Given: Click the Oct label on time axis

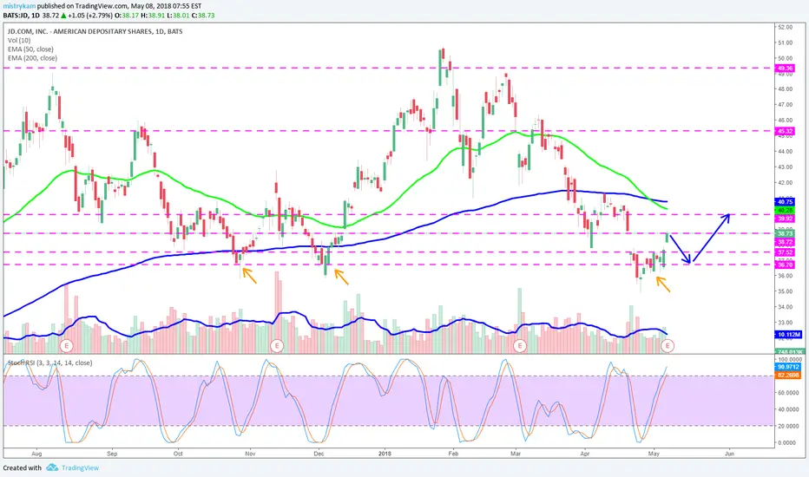Looking at the screenshot, I should [178, 454].
